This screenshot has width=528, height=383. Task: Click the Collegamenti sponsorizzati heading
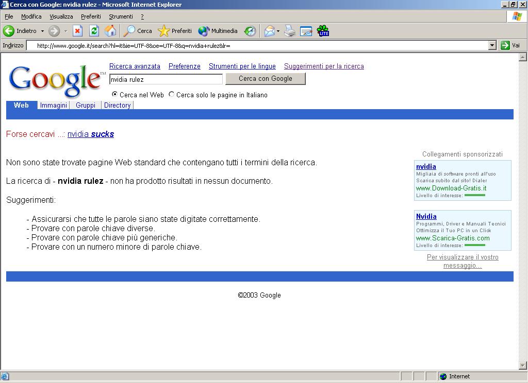(x=463, y=154)
